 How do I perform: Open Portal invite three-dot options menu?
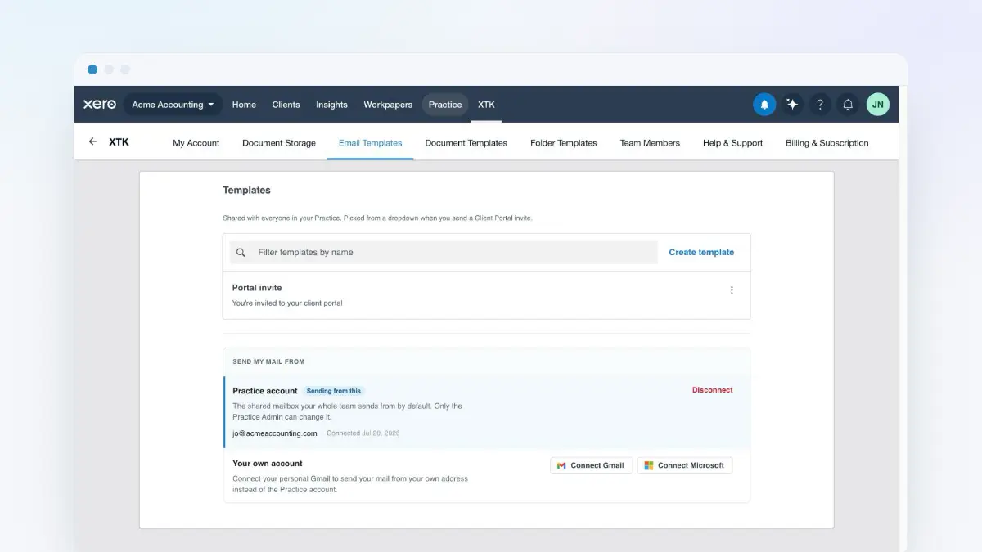pyautogui.click(x=732, y=290)
